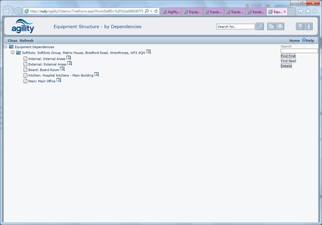Screen dimensions: 322x225
Task: Click the RSS feed icon in header
Action: coord(271,27)
